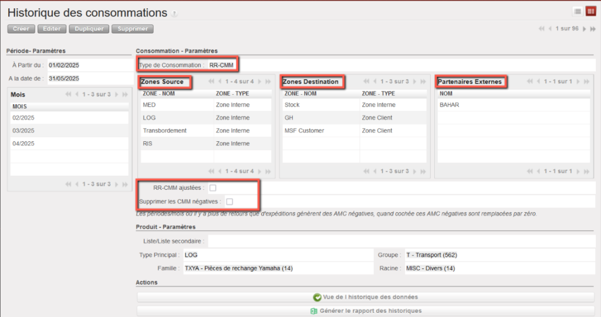Open the Groupe T - Transport field
Image resolution: width=601 pixels, height=317 pixels.
tap(499, 255)
